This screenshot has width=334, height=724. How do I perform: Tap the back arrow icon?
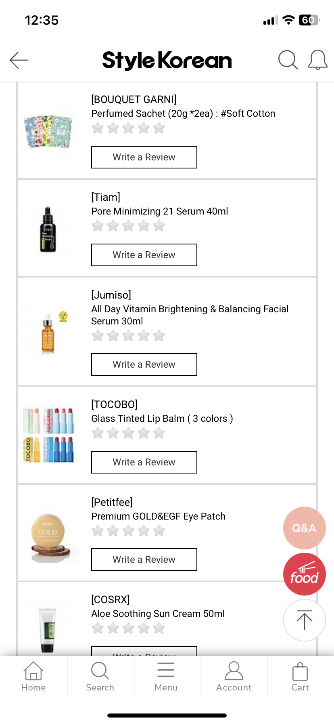pyautogui.click(x=19, y=61)
